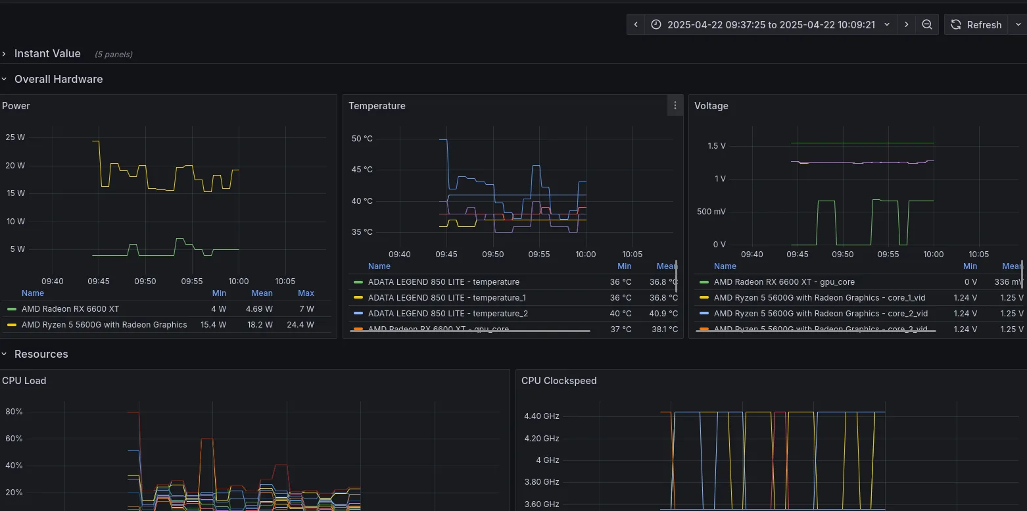Viewport: 1027px width, 511px height.
Task: Click the circular refresh arrow icon
Action: (x=955, y=24)
